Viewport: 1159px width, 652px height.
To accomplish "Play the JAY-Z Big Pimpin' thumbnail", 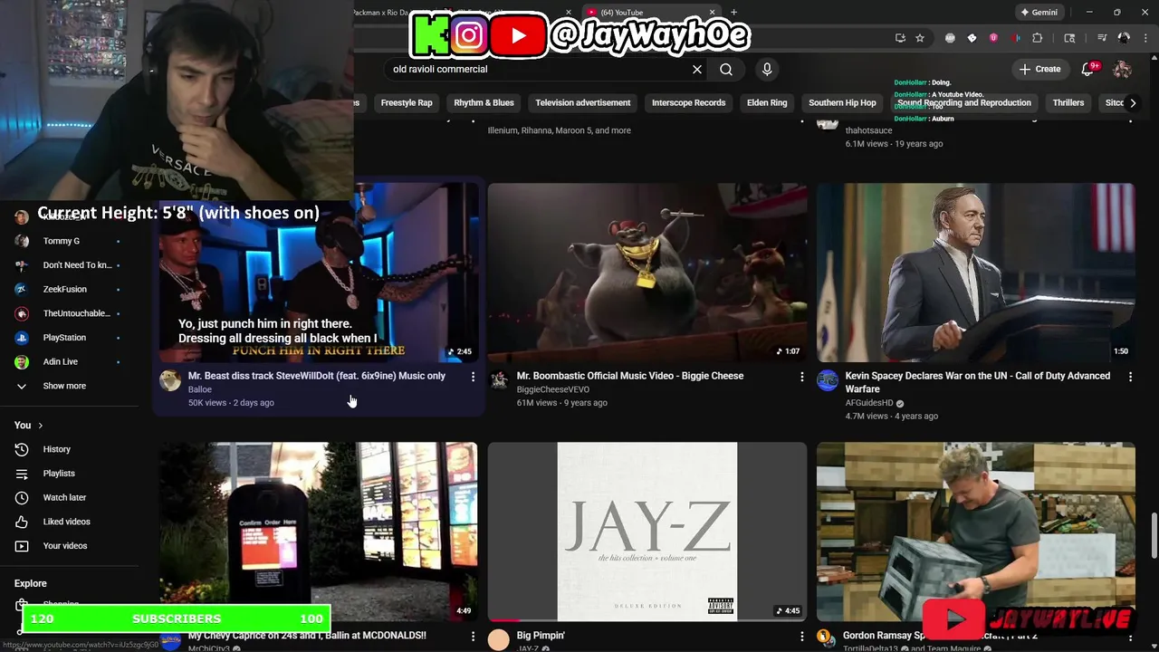I will (x=647, y=532).
